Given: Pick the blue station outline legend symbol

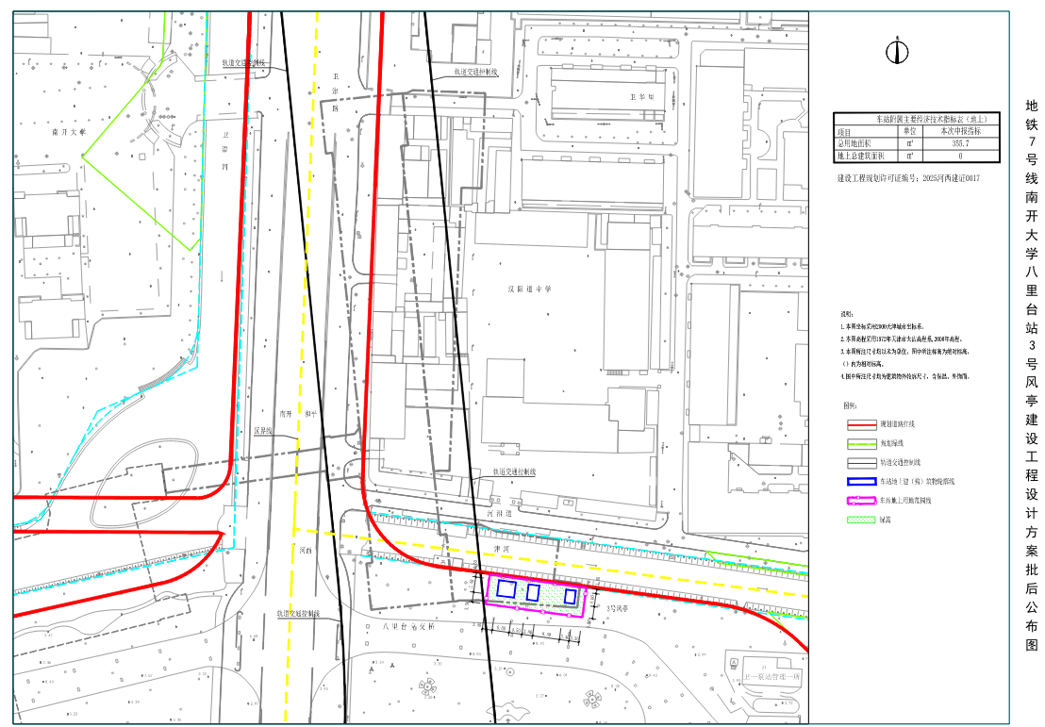Looking at the screenshot, I should [x=860, y=481].
